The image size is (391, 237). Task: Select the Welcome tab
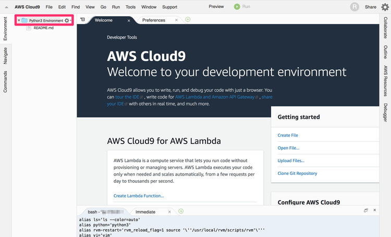coord(104,20)
